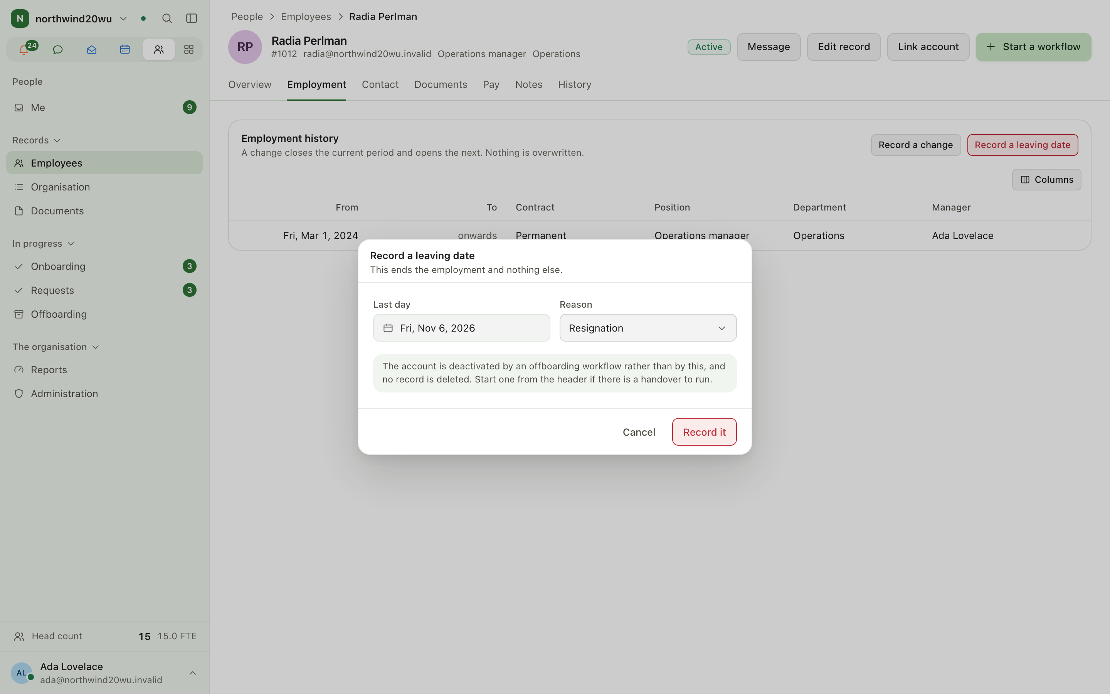Open the apps grid icon
The image size is (1110, 694).
click(x=189, y=49)
